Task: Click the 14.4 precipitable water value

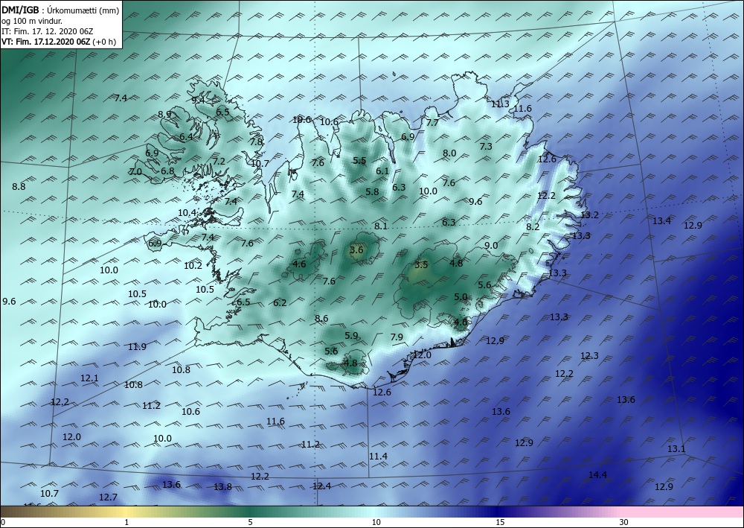Action: pyautogui.click(x=597, y=475)
